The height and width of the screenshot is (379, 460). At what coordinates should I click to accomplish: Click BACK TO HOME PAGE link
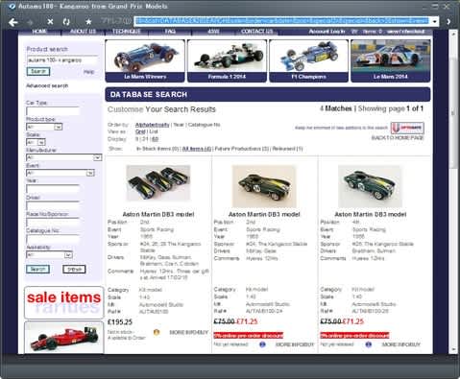click(x=398, y=138)
